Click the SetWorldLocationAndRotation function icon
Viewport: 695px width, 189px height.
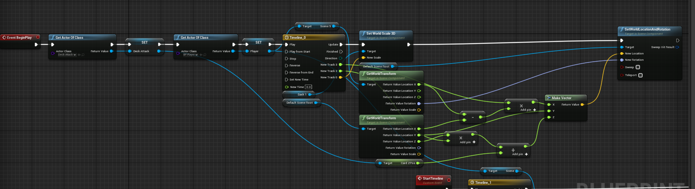pyautogui.click(x=621, y=29)
